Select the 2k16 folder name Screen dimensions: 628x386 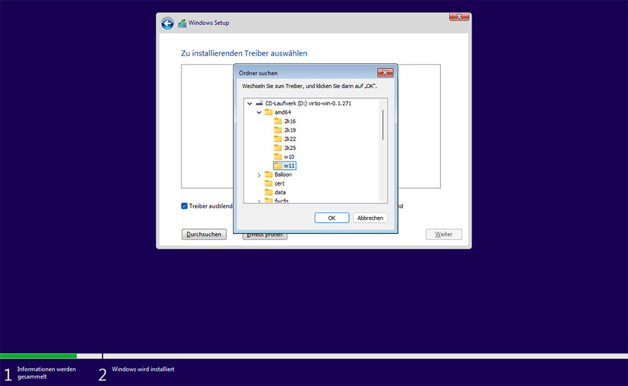[x=290, y=121]
